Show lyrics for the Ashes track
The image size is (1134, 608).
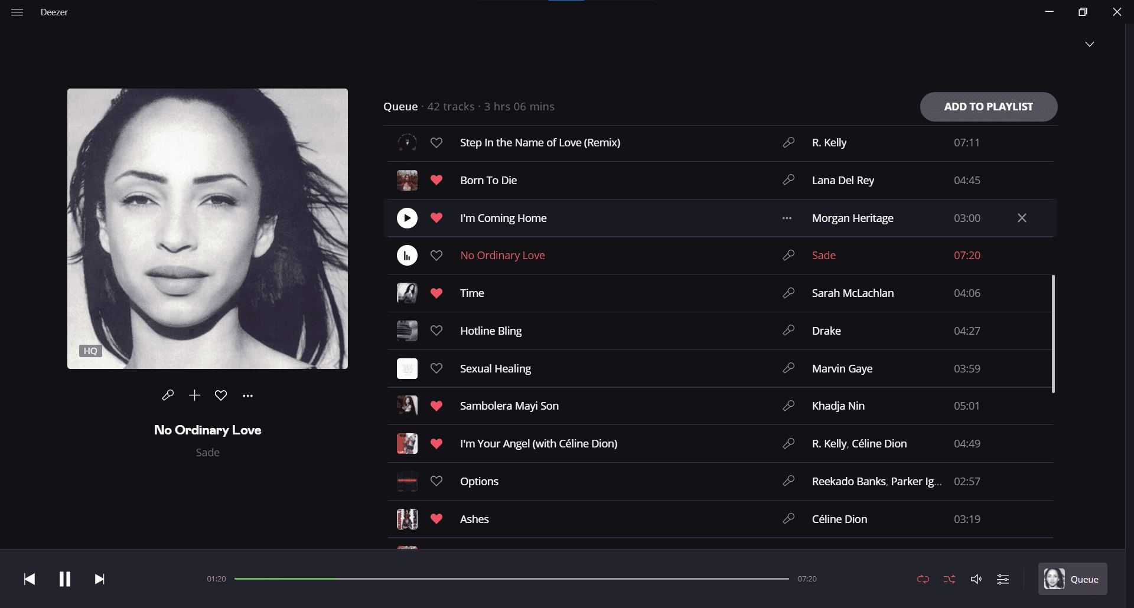(788, 519)
